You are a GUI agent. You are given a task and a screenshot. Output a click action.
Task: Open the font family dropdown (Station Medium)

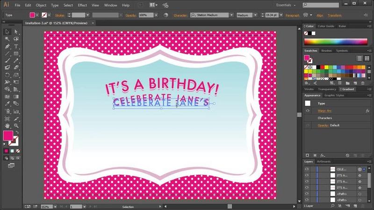click(x=231, y=15)
